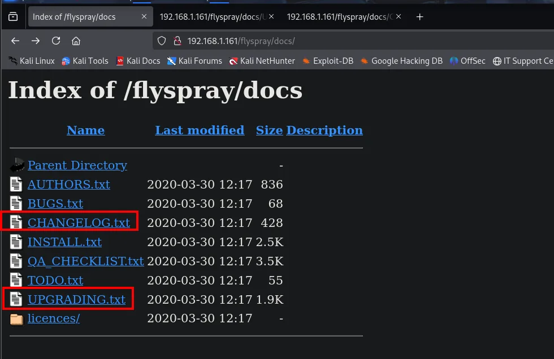The width and height of the screenshot is (554, 359).
Task: Sort listing by Description column
Action: point(324,130)
